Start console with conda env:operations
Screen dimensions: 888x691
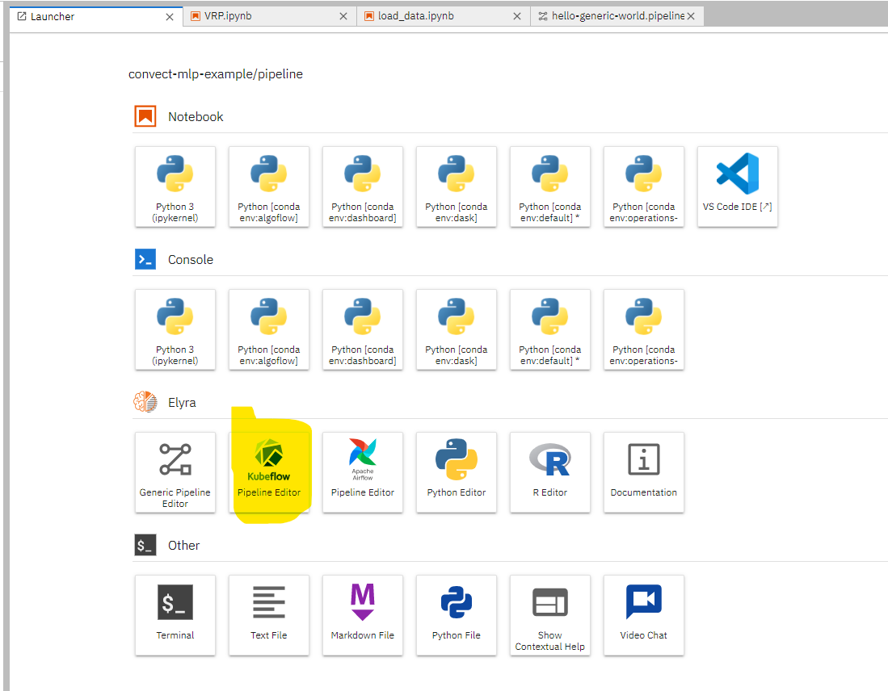point(644,329)
